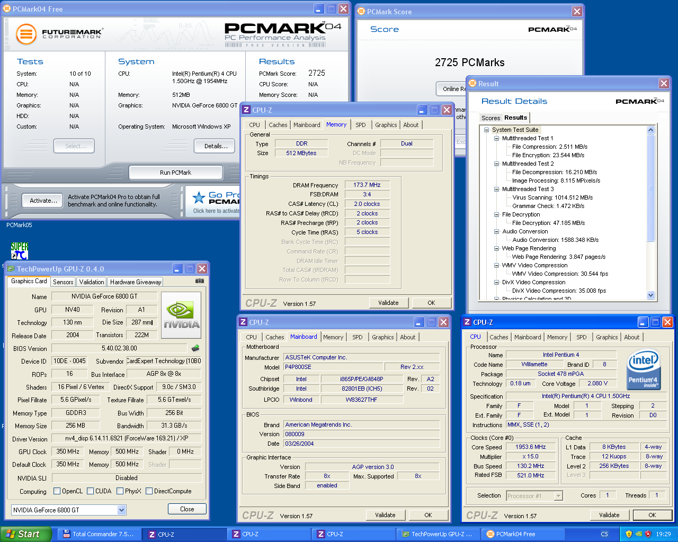Screen dimensions: 678x542
Task: Open SPD tab in CPU-Z Memory window
Action: coord(361,125)
